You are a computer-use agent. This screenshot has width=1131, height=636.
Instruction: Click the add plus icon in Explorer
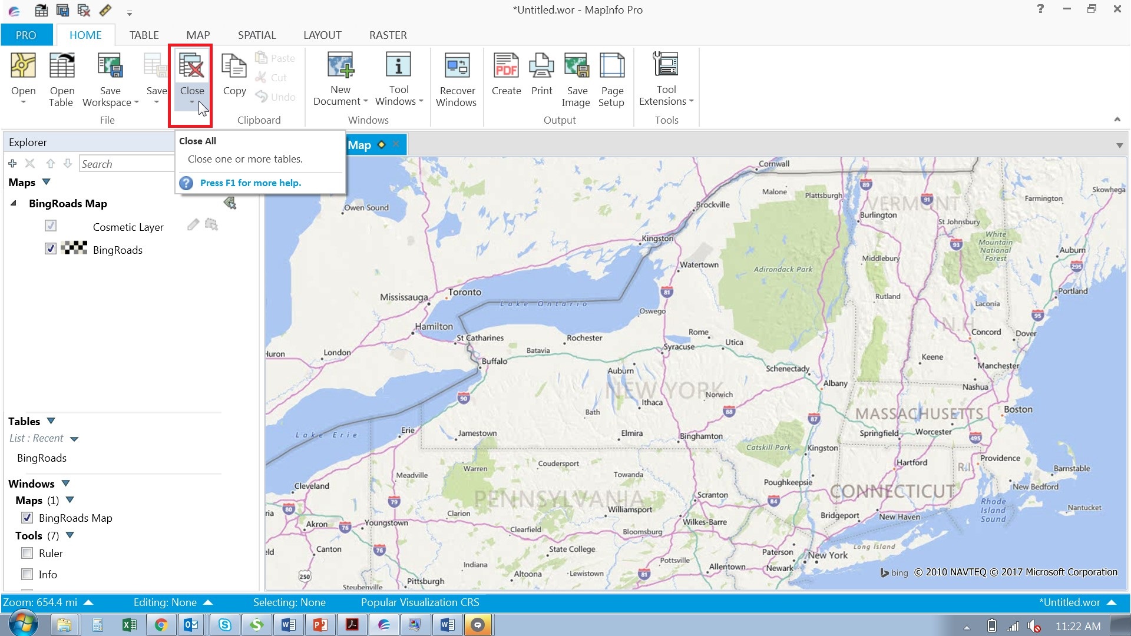(12, 164)
